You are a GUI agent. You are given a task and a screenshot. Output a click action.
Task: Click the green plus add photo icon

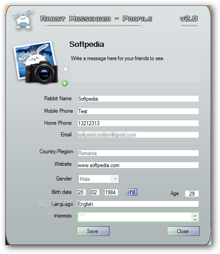click(x=65, y=83)
